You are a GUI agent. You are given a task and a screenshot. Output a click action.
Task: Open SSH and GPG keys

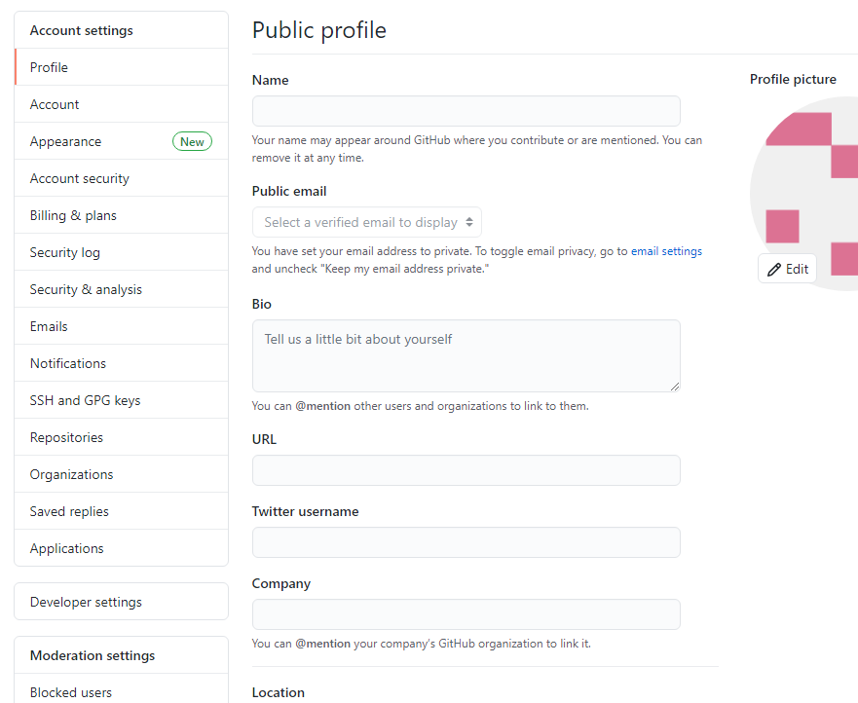click(x=85, y=400)
